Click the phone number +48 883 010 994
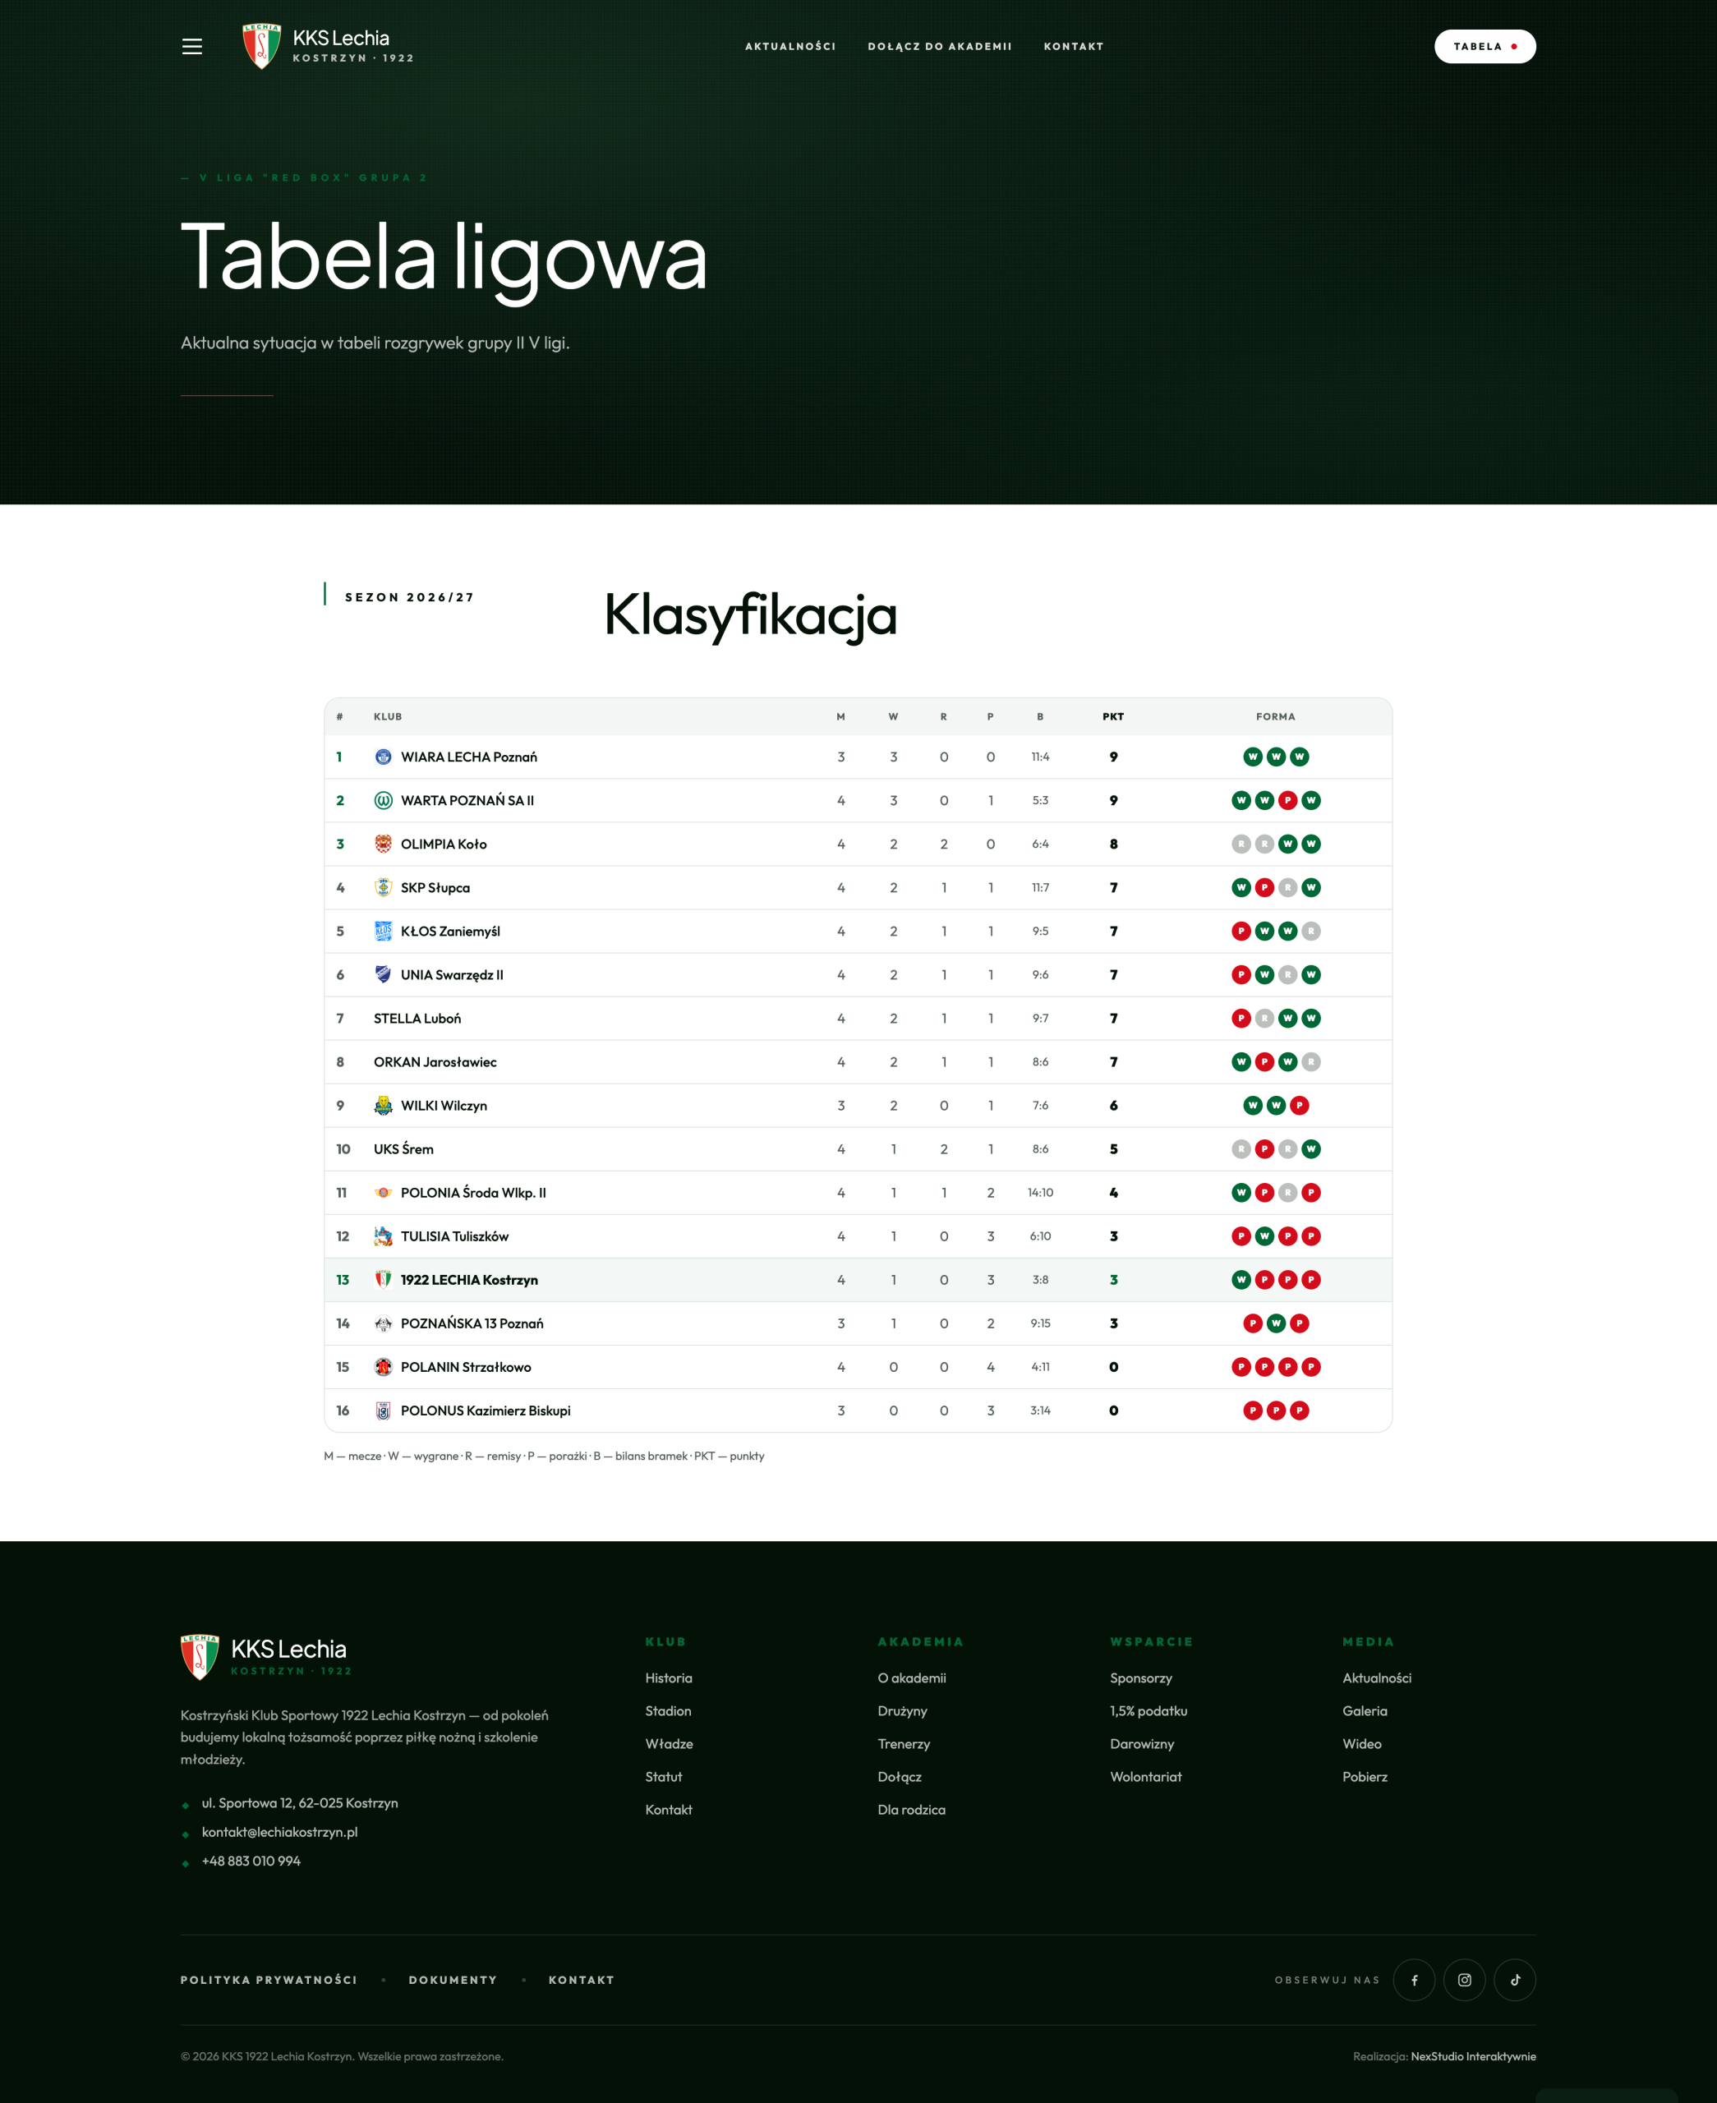This screenshot has height=2103, width=1717. [251, 1861]
